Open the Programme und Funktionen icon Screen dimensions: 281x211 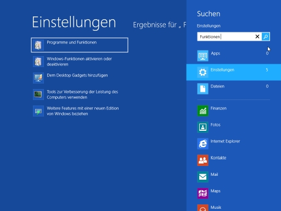click(x=38, y=45)
